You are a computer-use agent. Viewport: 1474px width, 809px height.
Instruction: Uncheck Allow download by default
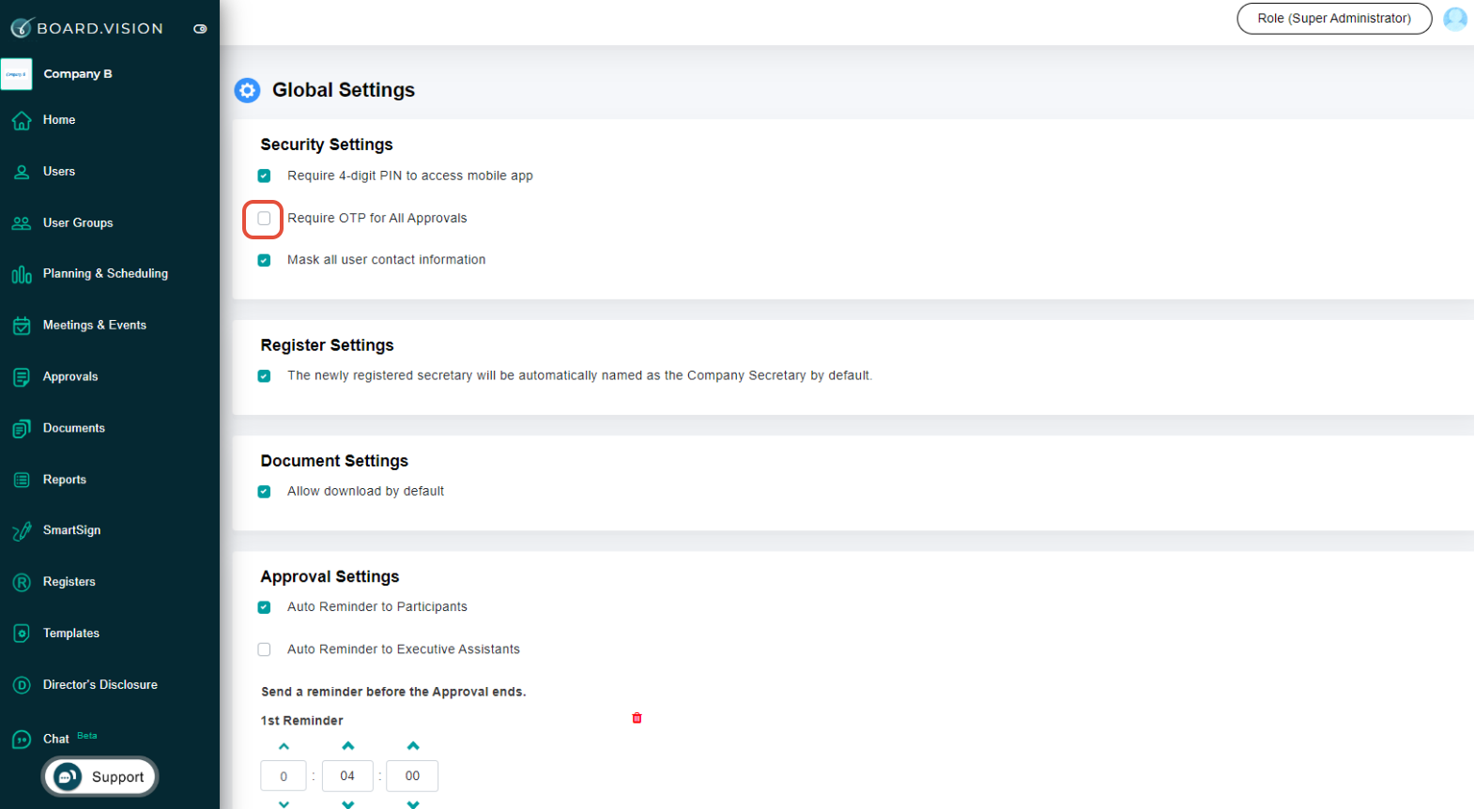tap(264, 492)
